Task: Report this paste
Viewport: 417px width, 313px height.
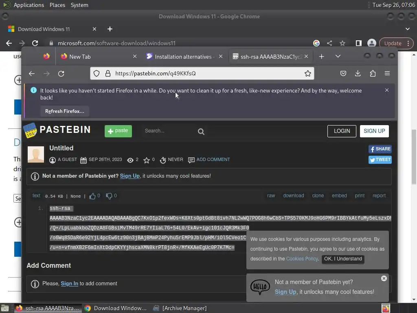Action: (x=379, y=196)
